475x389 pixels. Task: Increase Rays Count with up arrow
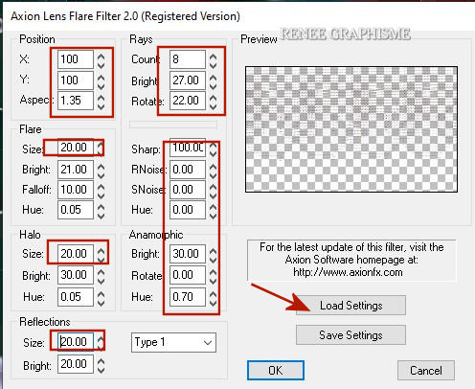[x=213, y=56]
